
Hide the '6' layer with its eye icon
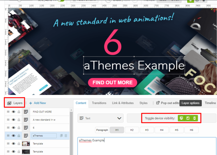[x=14, y=128]
